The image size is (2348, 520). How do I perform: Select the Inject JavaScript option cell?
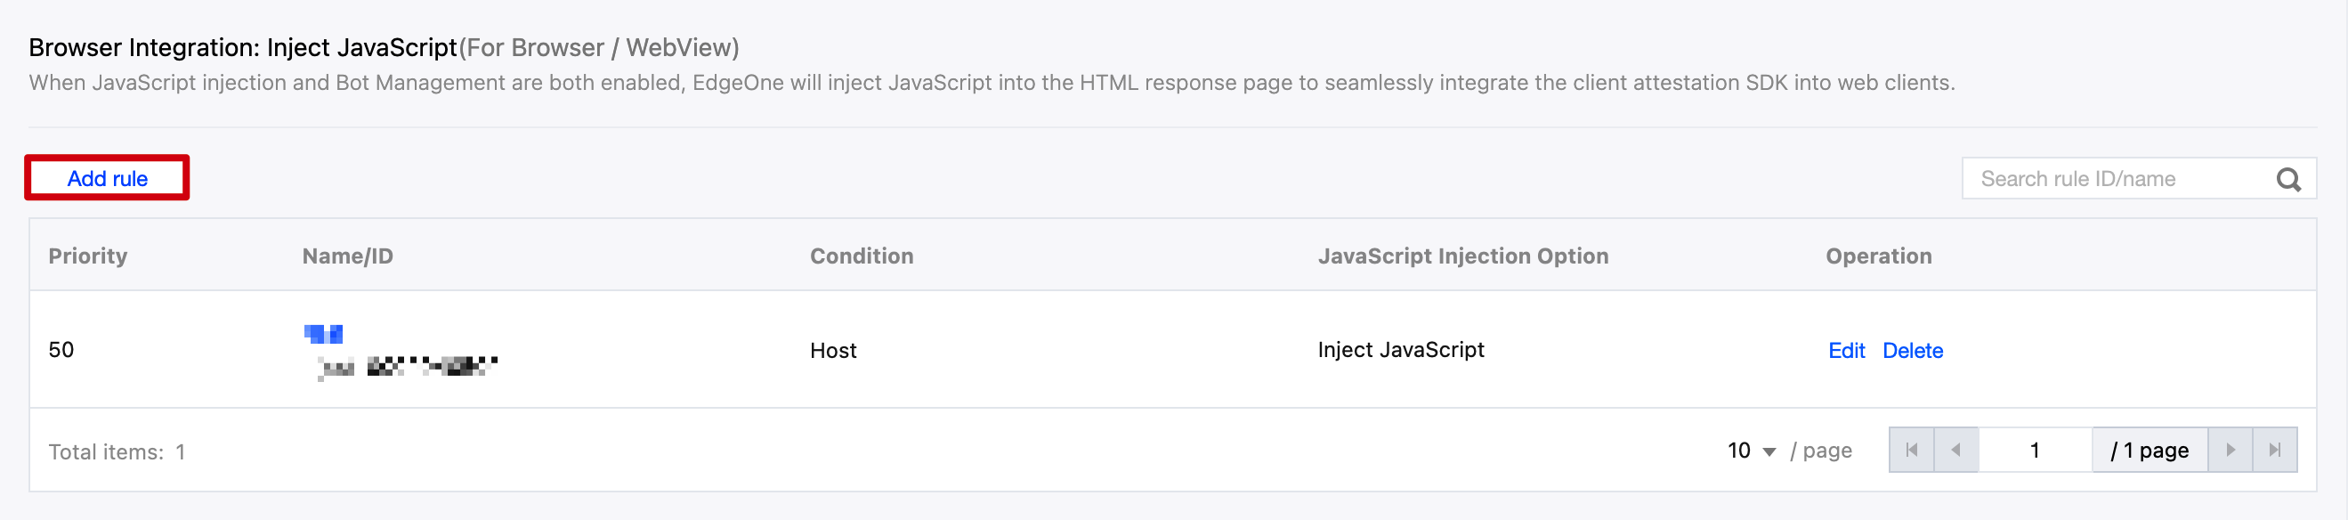[x=1400, y=349]
